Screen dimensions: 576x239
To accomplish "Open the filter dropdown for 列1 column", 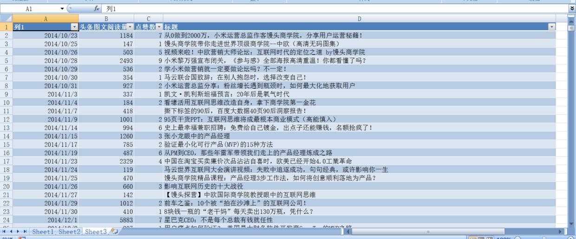I will coord(74,27).
